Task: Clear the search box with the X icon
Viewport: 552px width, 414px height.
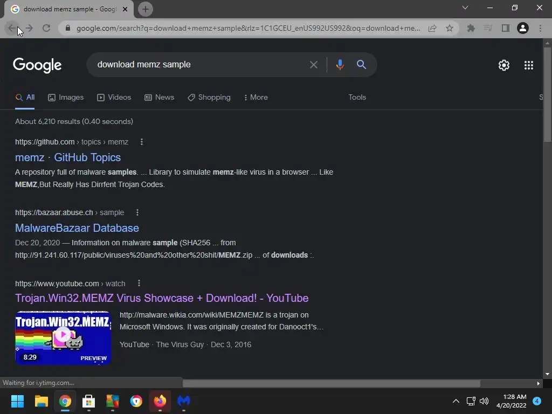Action: (314, 65)
